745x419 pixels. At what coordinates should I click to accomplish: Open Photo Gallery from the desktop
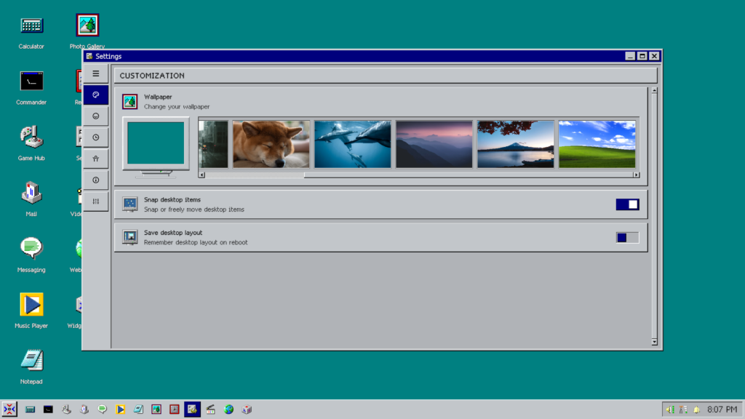pyautogui.click(x=87, y=24)
